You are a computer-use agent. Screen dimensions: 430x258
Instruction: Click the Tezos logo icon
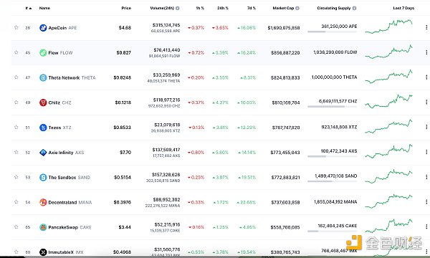pos(43,128)
